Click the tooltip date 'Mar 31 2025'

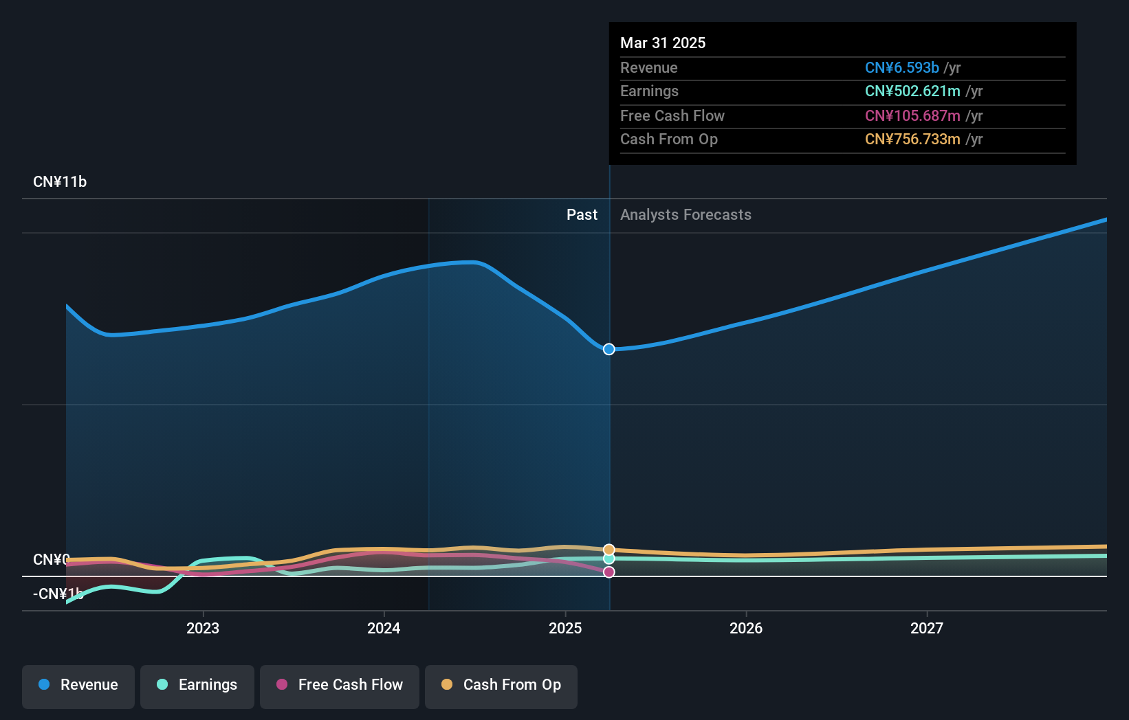coord(663,43)
